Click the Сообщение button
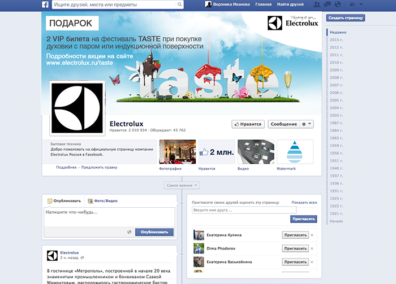This screenshot has height=284, width=396. tap(284, 124)
